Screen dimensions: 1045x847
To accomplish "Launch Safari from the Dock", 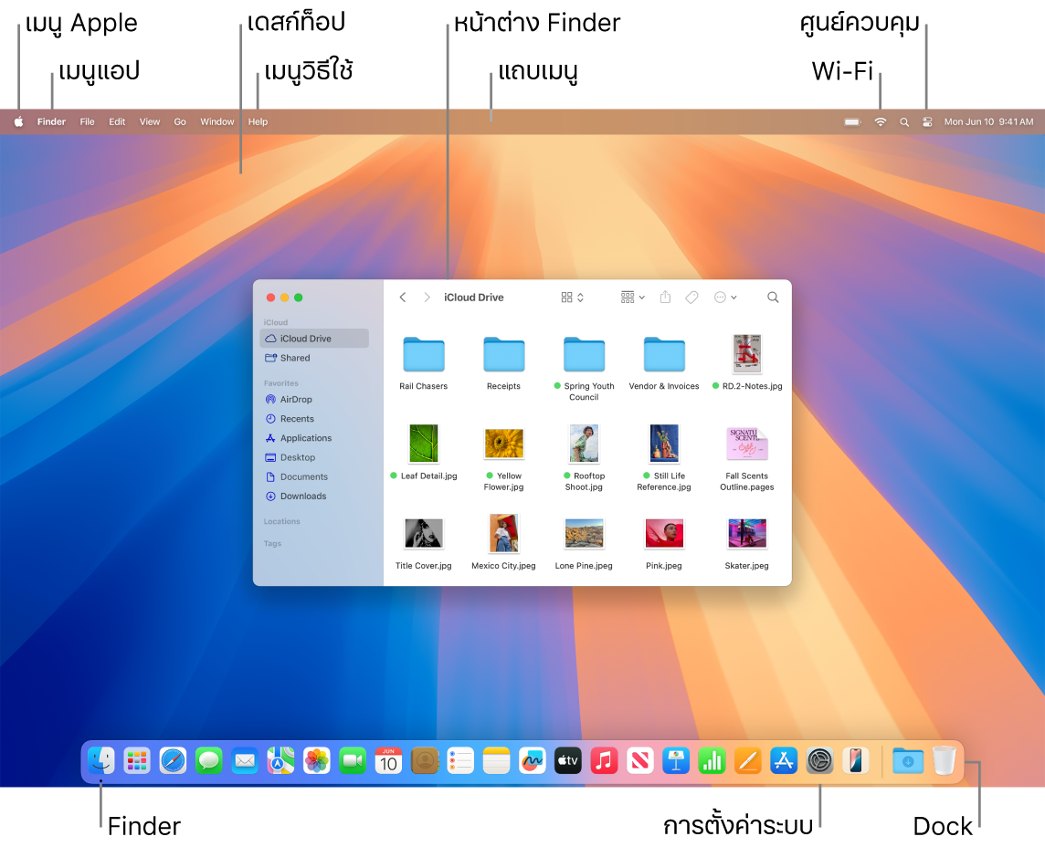I will (x=173, y=760).
